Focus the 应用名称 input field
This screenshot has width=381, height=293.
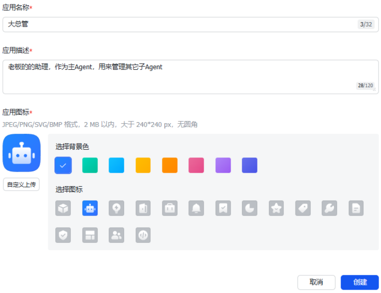pyautogui.click(x=178, y=25)
